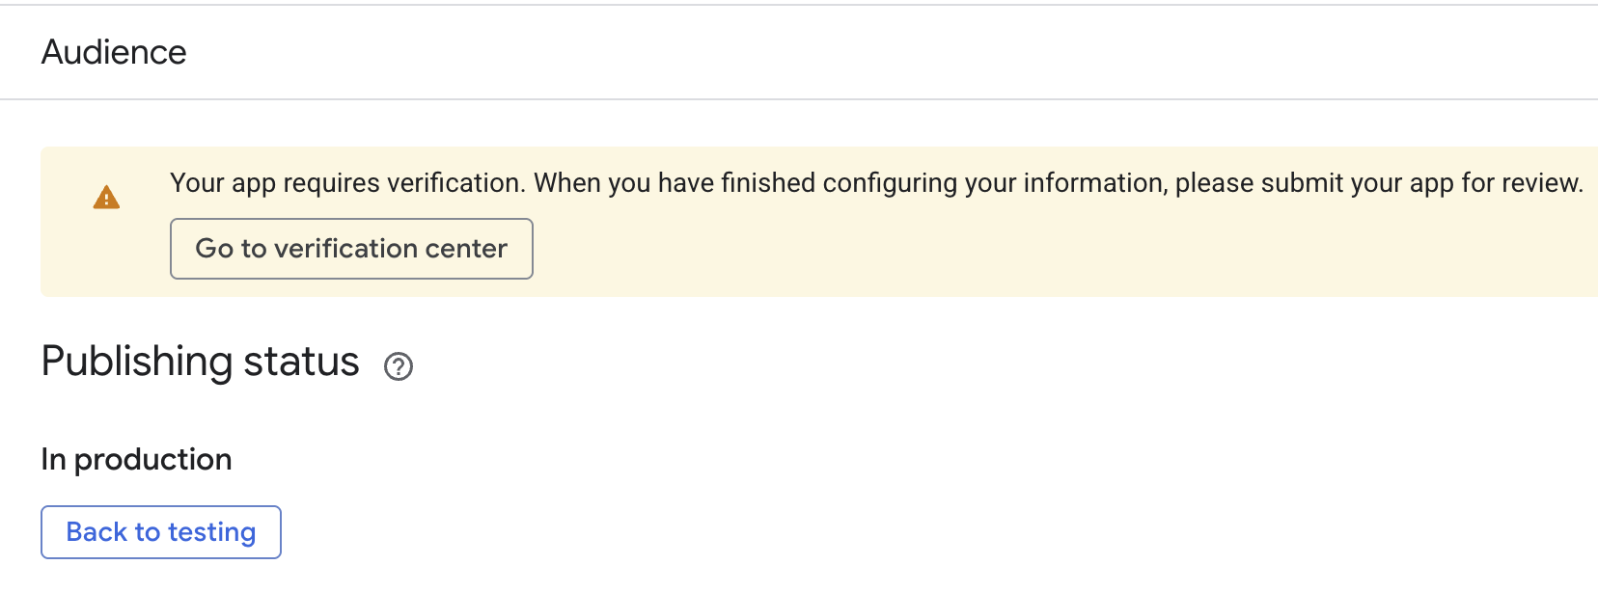1598x592 pixels.
Task: Switch app back to testing
Action: 161,532
